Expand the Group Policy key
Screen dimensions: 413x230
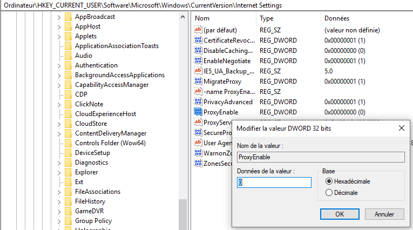[x=59, y=221]
